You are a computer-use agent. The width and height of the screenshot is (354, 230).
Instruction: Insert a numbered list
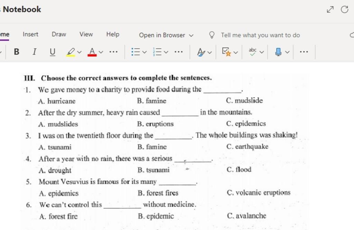[x=157, y=52]
